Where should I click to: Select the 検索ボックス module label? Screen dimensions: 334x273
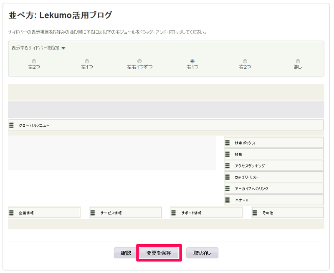(x=245, y=143)
